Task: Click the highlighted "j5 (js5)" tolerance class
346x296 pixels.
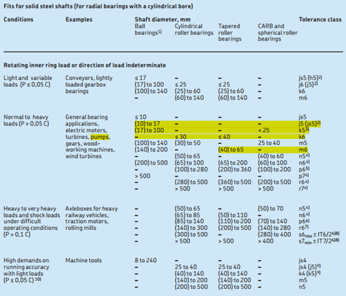Action: click(309, 124)
